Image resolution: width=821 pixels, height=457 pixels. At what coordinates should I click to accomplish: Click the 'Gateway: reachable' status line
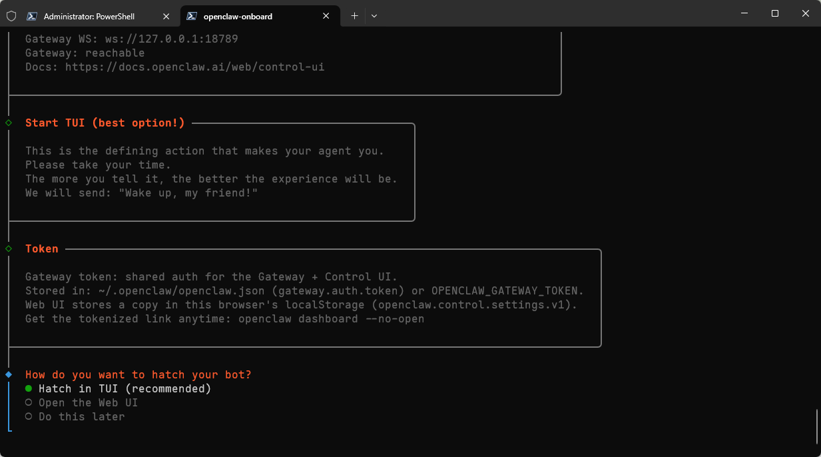click(85, 53)
